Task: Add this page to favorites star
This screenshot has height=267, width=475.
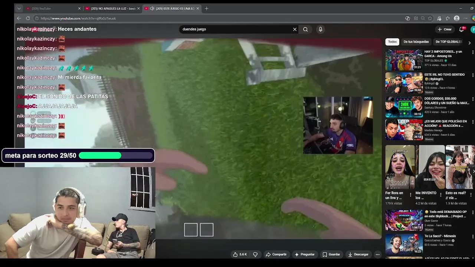Action: (430, 18)
